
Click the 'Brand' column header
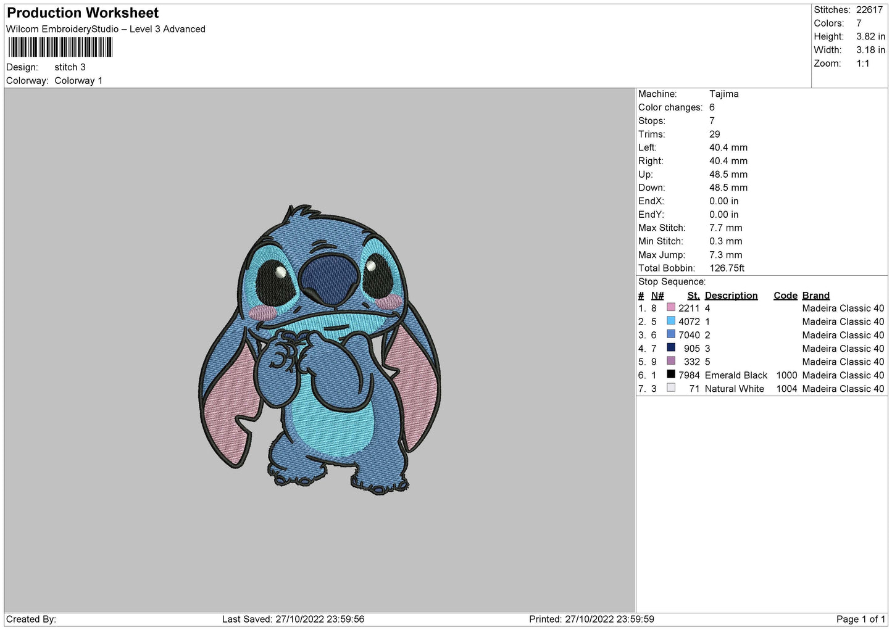[x=815, y=296]
